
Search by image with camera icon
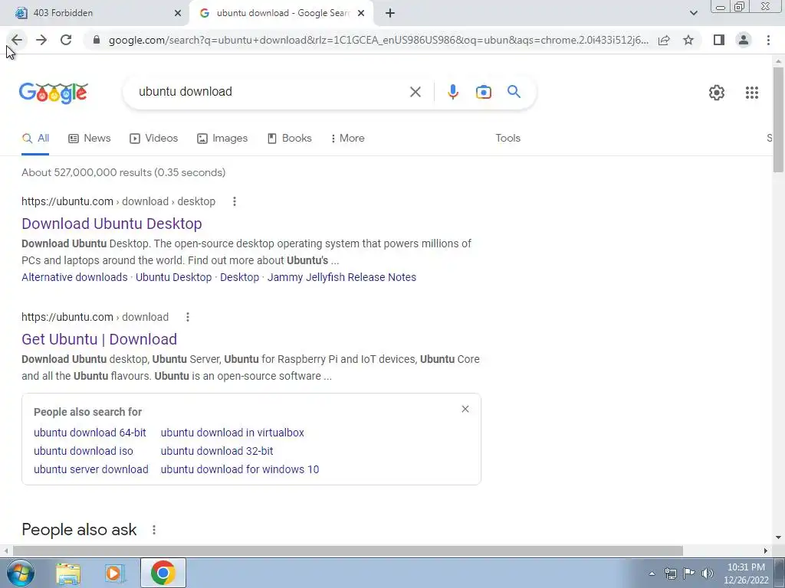(x=483, y=92)
